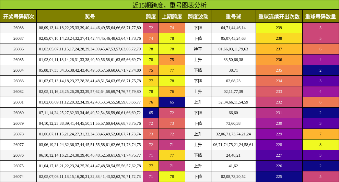339x182 pixels.
Task: Select the 重号球 cell 73,60,38
Action: point(233,123)
